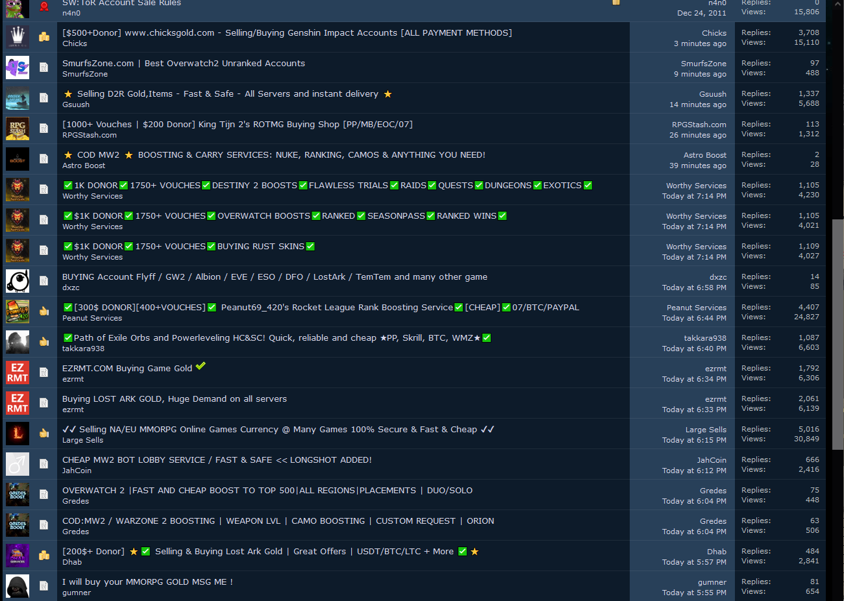The image size is (844, 601).
Task: Click last poster JahCoin, Today at 6:12 PM
Action: click(x=712, y=460)
